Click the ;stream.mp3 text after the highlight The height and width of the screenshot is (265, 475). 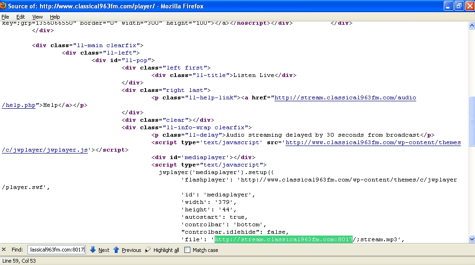(377, 239)
